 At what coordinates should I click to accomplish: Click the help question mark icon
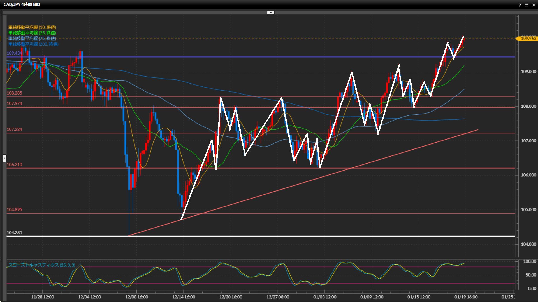point(520,5)
